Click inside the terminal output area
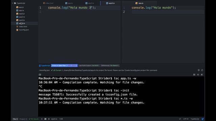 (x=121, y=96)
